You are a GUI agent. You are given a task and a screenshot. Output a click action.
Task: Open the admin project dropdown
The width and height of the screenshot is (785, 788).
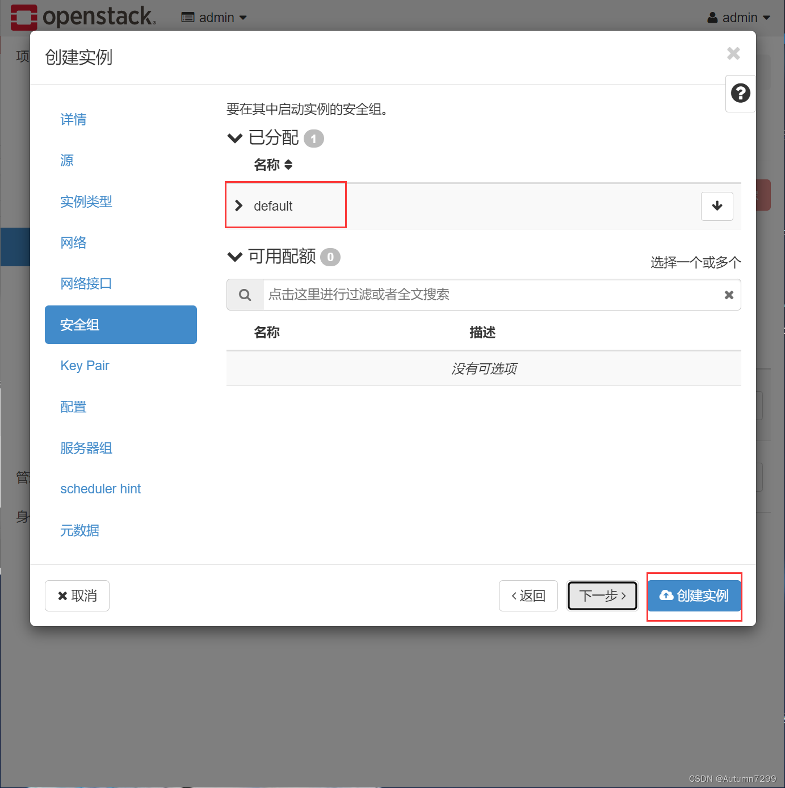coord(214,18)
